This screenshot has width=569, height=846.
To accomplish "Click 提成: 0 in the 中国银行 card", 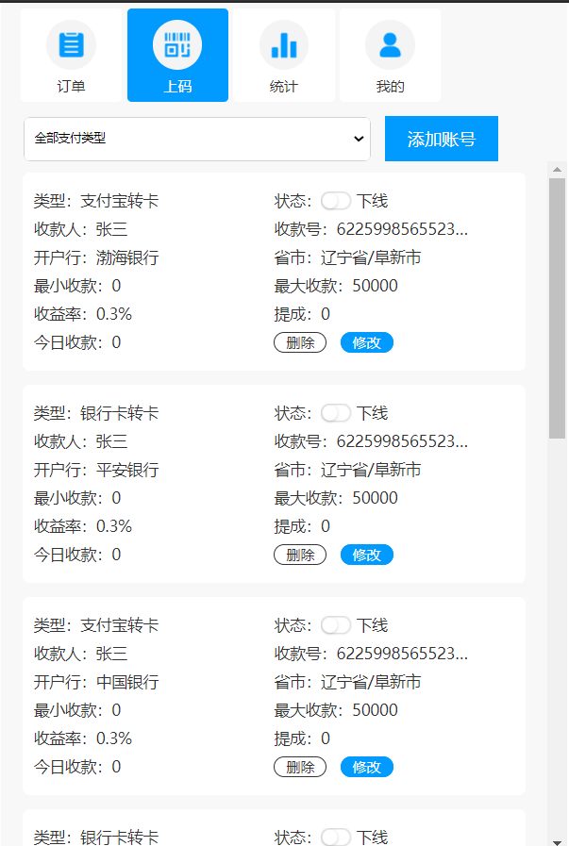I will pyautogui.click(x=302, y=738).
